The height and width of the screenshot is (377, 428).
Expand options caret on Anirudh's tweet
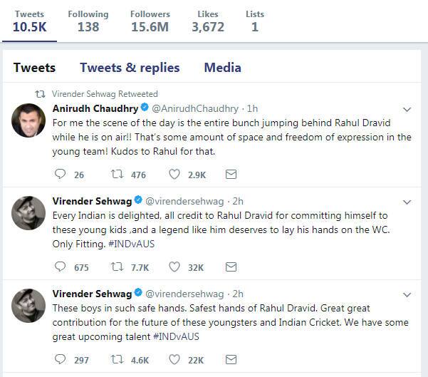click(x=407, y=109)
